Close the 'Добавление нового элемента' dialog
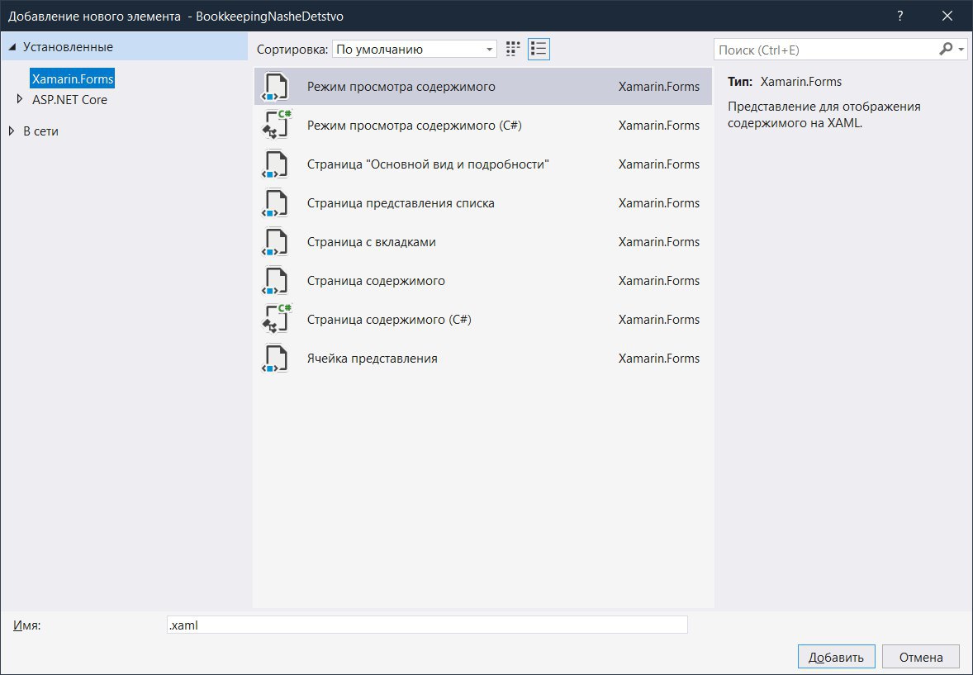 (x=947, y=16)
